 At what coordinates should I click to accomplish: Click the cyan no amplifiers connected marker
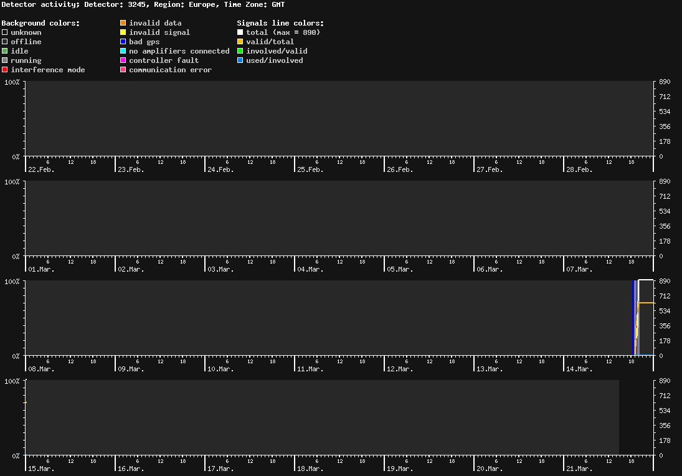pos(123,50)
